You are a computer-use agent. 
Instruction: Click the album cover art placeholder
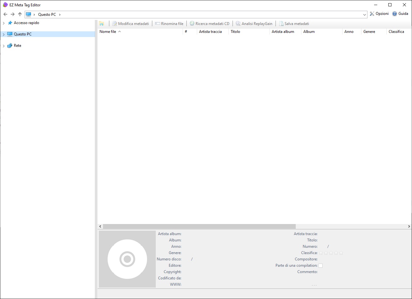(x=127, y=259)
